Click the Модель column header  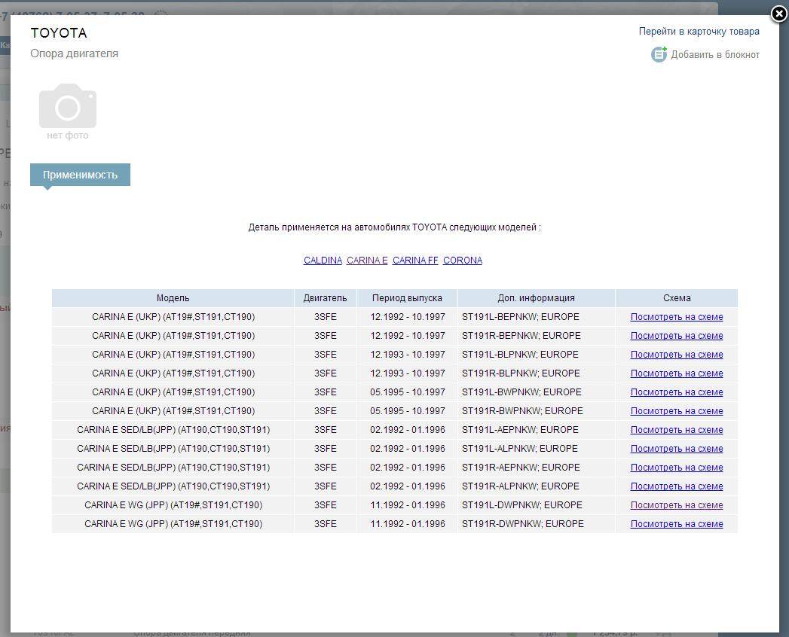[173, 298]
